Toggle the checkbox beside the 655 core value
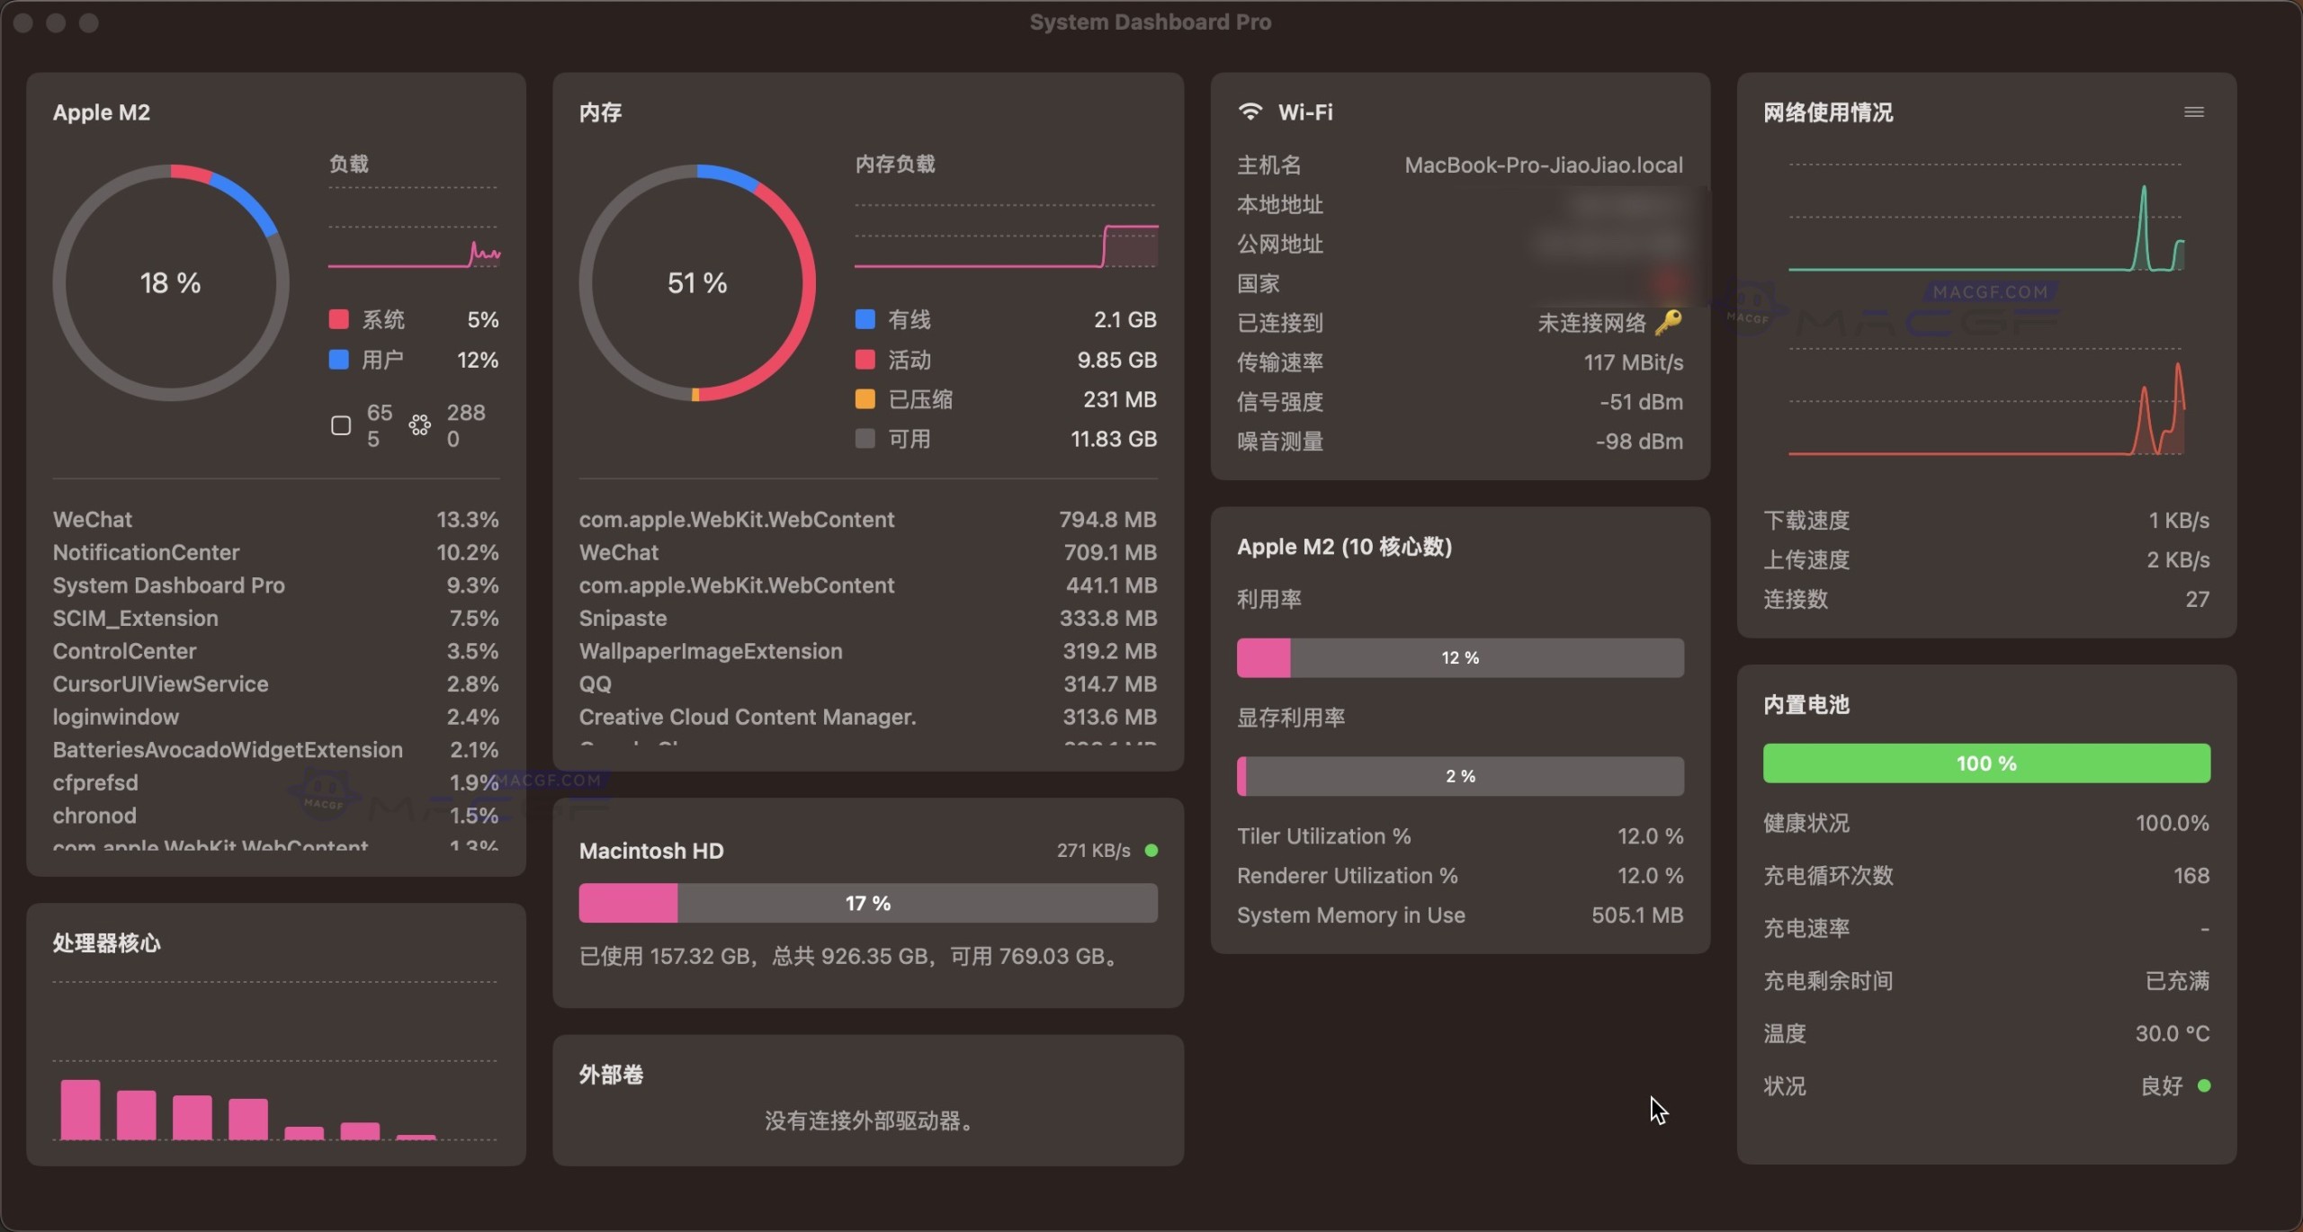 click(x=339, y=424)
